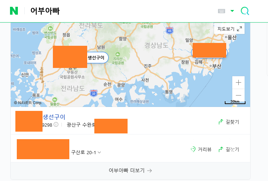Viewport: 268px width, 181px height.
Task: Open 거리뷰 street view for the second result
Action: (201, 150)
